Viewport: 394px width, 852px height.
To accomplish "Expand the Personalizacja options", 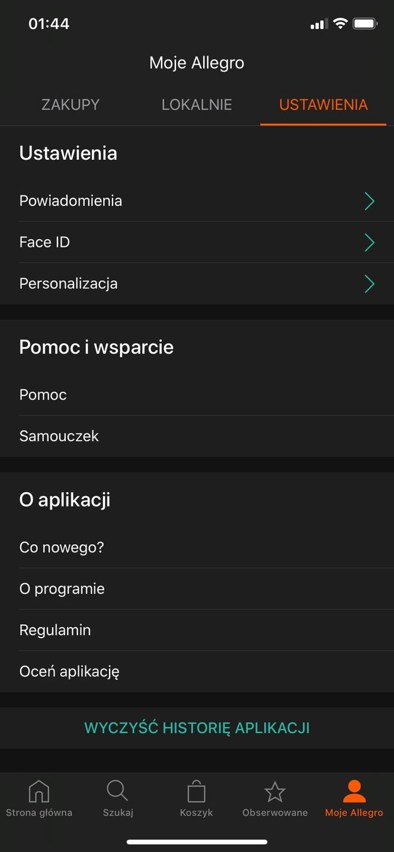I will 369,284.
